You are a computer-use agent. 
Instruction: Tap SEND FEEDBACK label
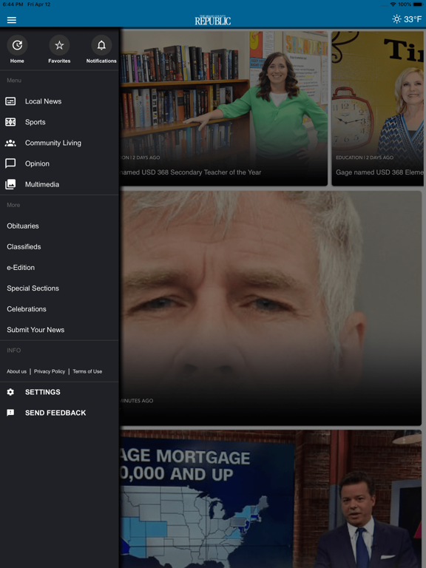(x=55, y=413)
